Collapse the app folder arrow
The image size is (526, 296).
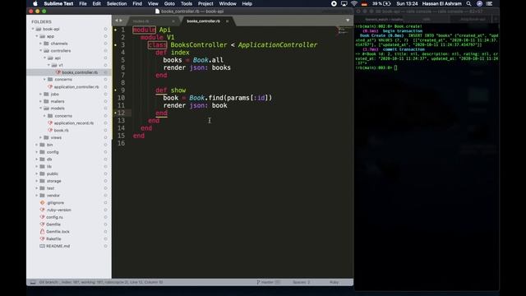click(37, 36)
